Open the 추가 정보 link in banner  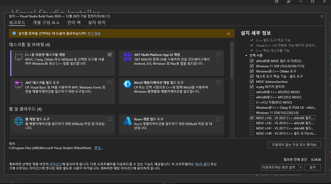pos(94,33)
